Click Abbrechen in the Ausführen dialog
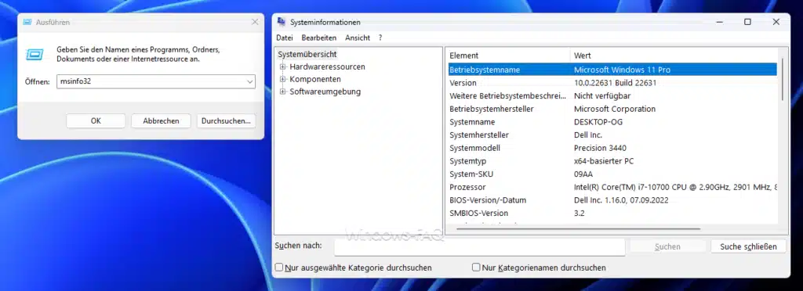 click(161, 121)
